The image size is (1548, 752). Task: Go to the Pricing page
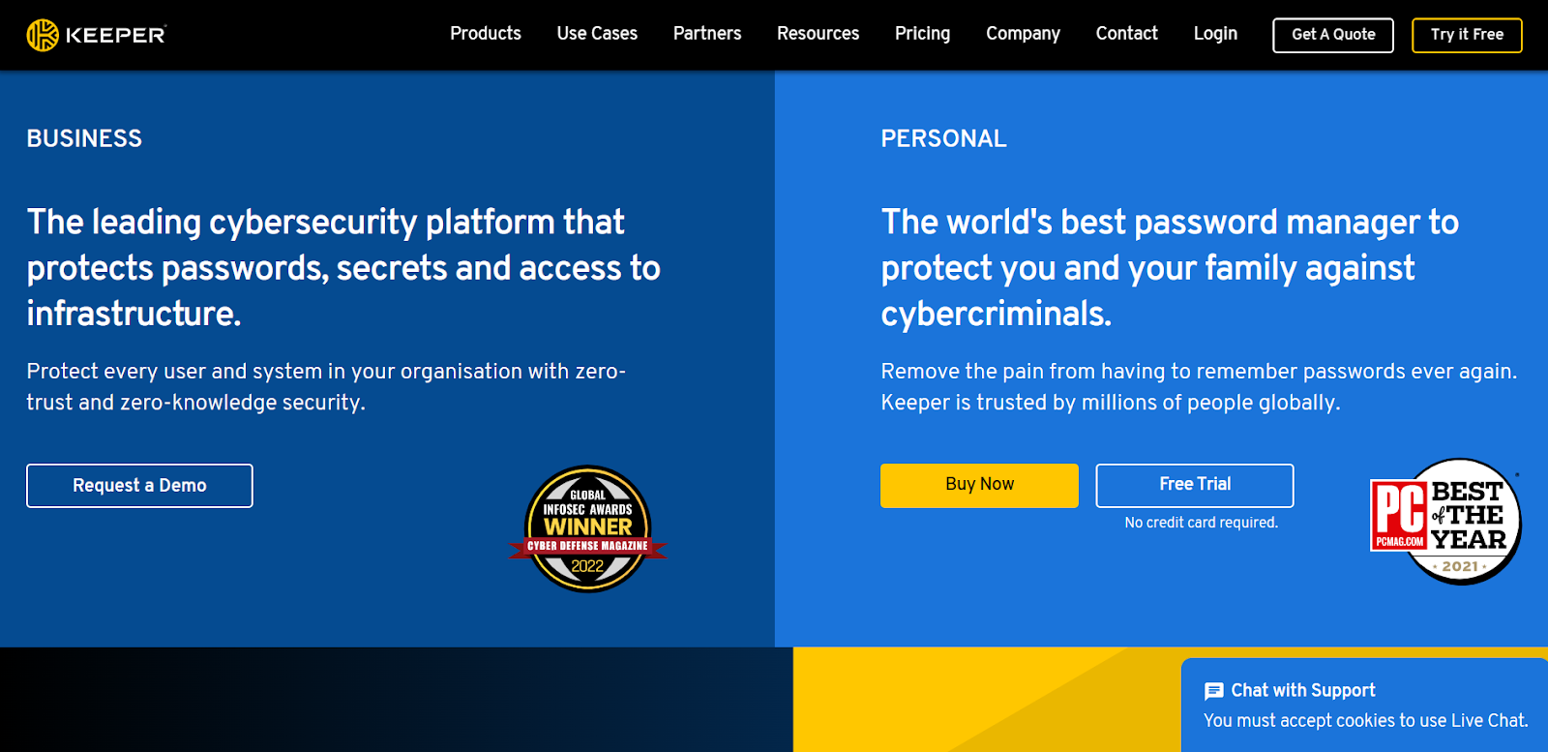pyautogui.click(x=922, y=34)
